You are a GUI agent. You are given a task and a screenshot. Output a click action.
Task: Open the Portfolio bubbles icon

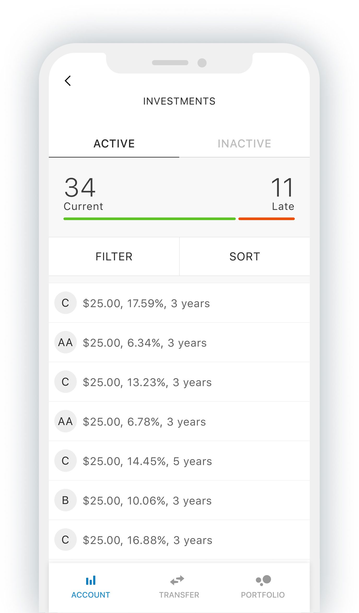263,580
